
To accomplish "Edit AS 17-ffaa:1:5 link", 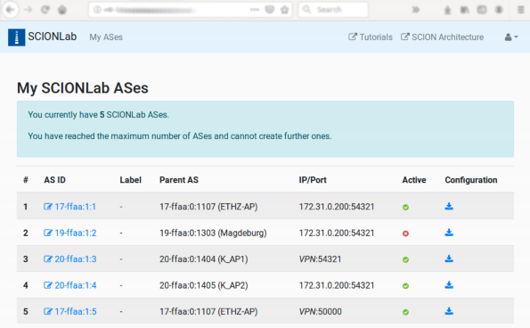I will 70,311.
